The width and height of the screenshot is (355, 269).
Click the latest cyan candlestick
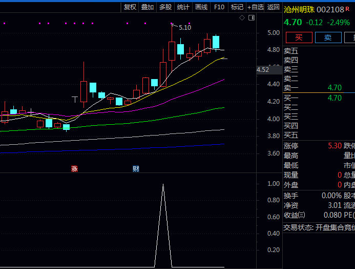[216, 42]
